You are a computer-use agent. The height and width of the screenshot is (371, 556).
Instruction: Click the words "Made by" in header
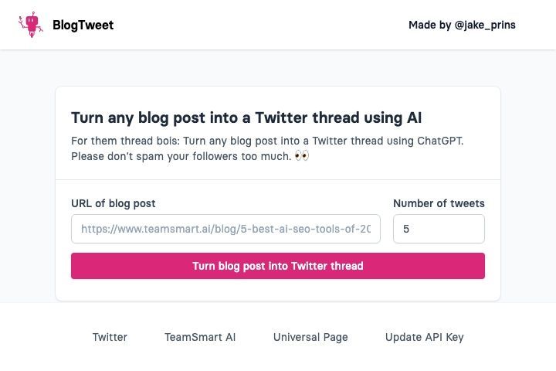(430, 25)
